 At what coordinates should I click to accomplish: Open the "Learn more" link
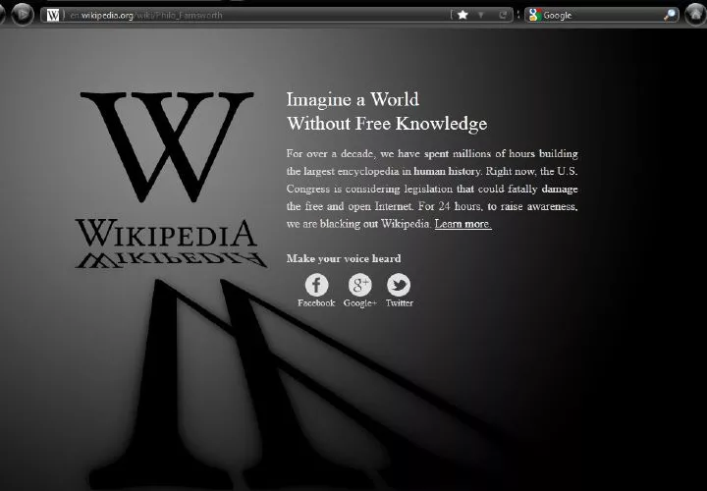[462, 224]
